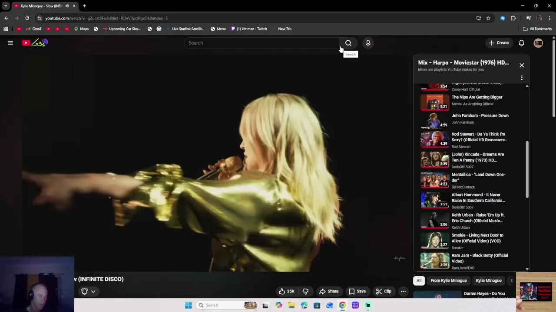
Task: Open the Maps bookmark
Action: click(81, 29)
